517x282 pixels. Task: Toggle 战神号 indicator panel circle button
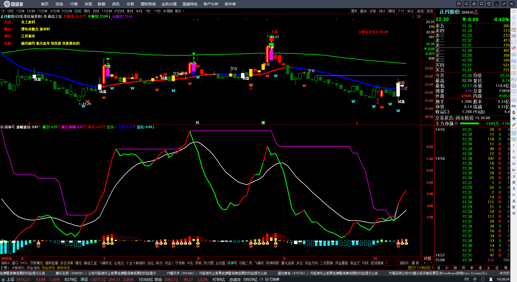coord(2,127)
